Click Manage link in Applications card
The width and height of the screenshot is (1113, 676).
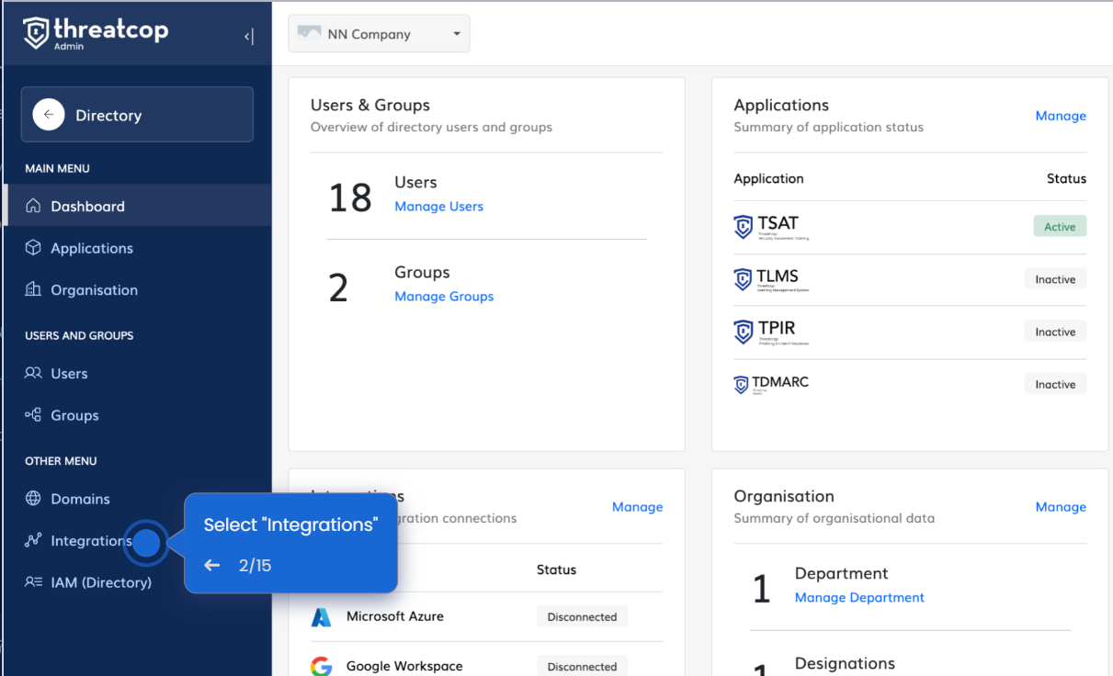1061,116
